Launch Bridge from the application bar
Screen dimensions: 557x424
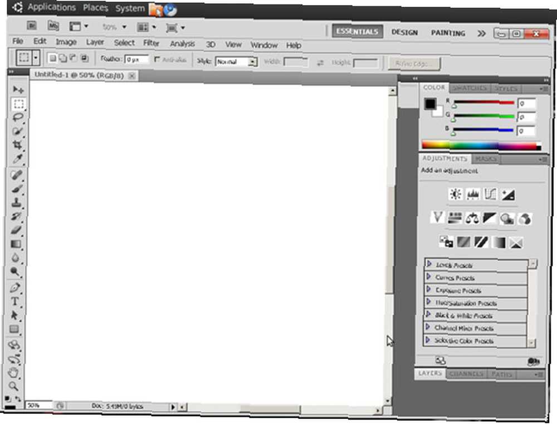(32, 26)
